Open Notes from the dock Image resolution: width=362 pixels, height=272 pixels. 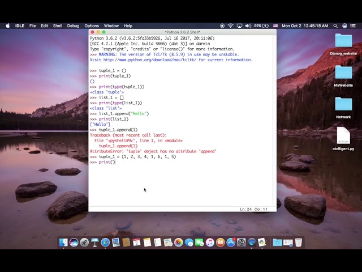pos(147,243)
